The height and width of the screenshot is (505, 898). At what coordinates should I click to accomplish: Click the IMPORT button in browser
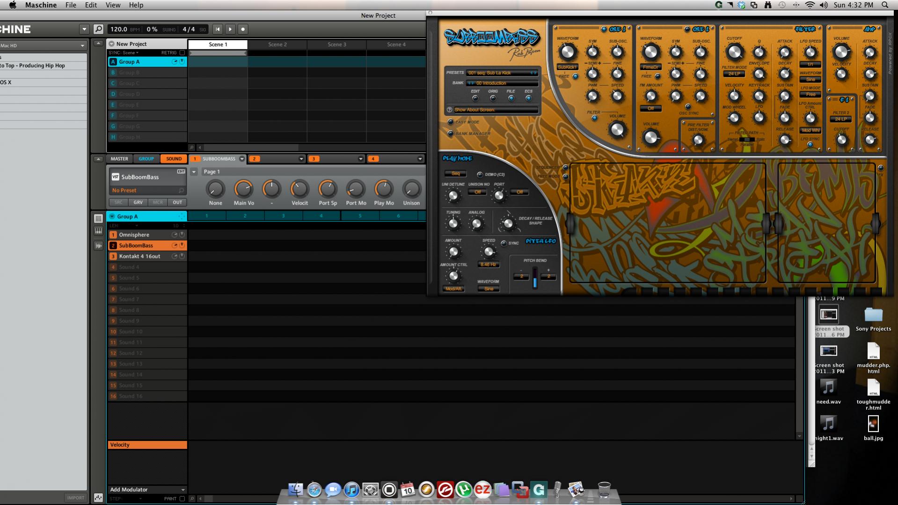75,498
